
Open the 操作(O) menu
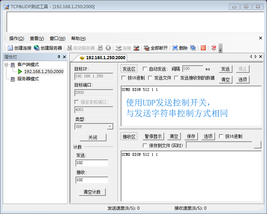(16, 39)
